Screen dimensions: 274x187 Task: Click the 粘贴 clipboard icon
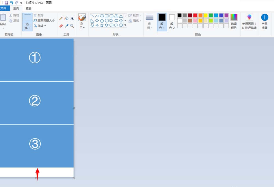pyautogui.click(x=3, y=17)
